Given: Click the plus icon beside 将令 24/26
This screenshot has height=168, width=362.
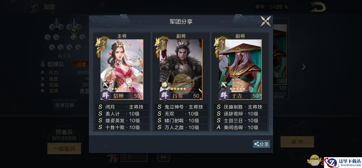Looking at the screenshot, I should [x=286, y=7].
